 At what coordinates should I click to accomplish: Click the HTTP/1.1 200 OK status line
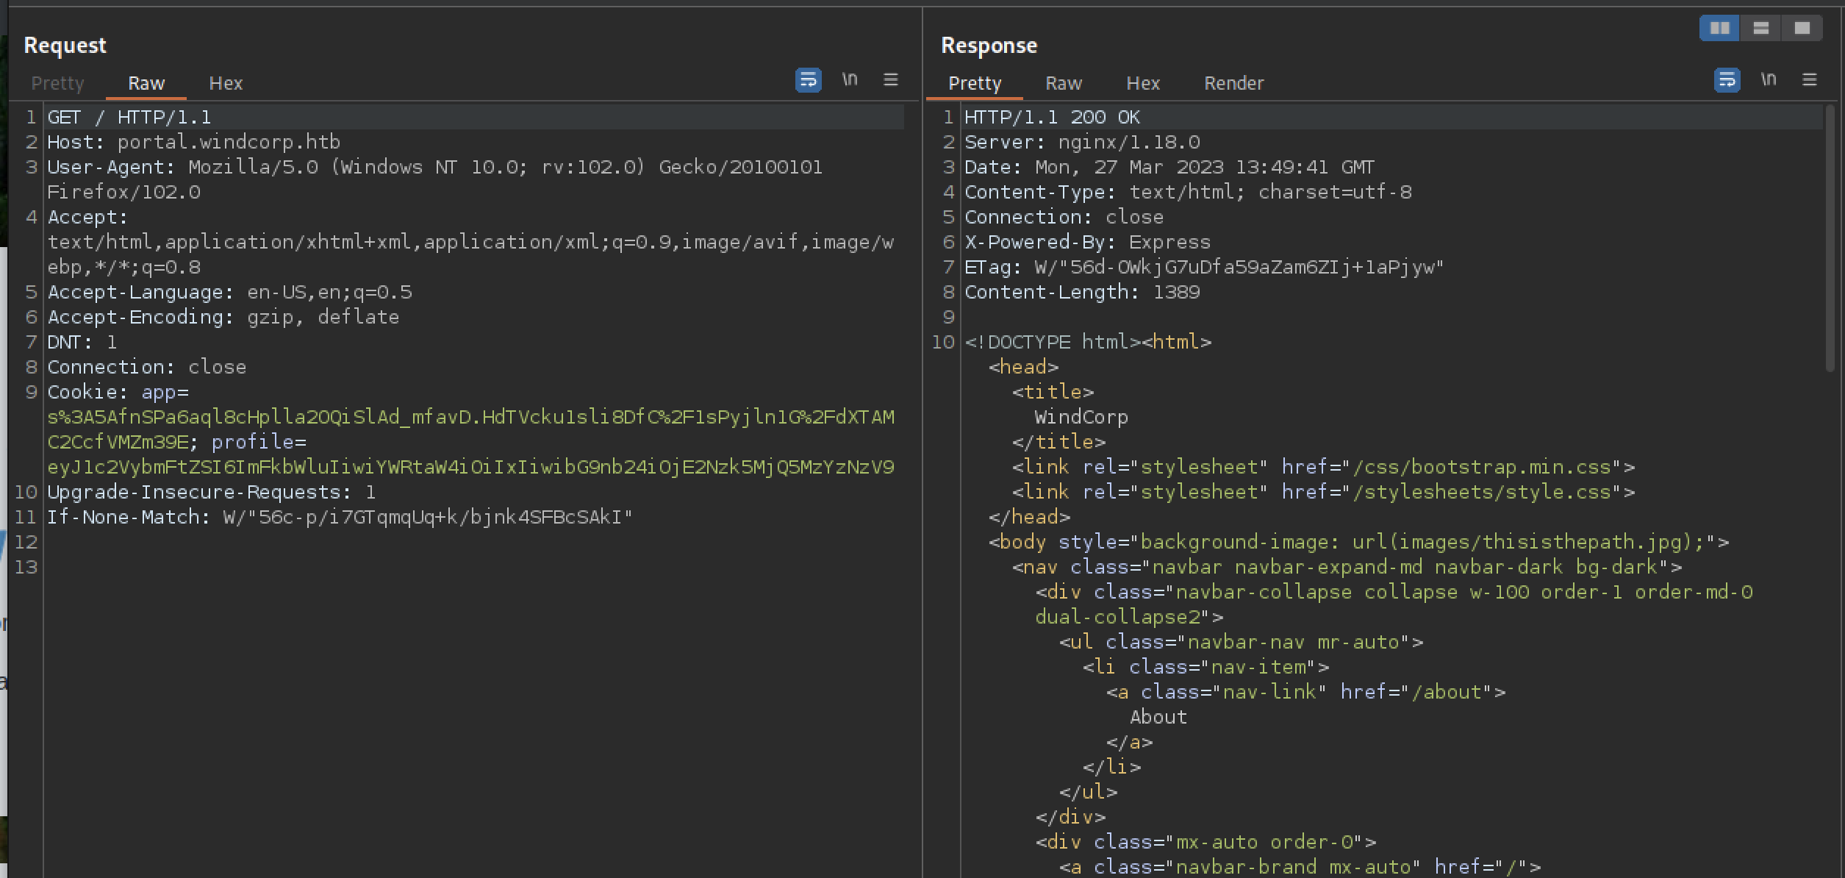point(1052,117)
